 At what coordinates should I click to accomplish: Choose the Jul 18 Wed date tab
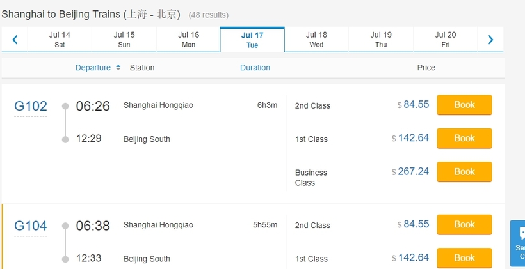(316, 40)
